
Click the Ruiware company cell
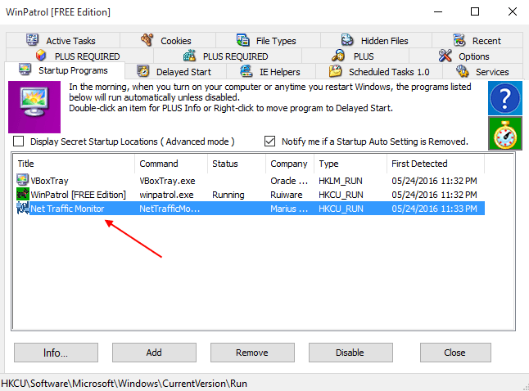pos(287,195)
